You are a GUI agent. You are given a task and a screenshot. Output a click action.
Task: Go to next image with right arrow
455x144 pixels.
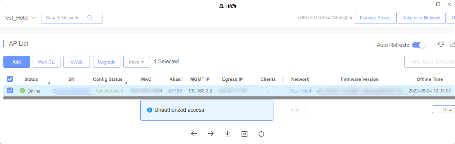tap(211, 134)
